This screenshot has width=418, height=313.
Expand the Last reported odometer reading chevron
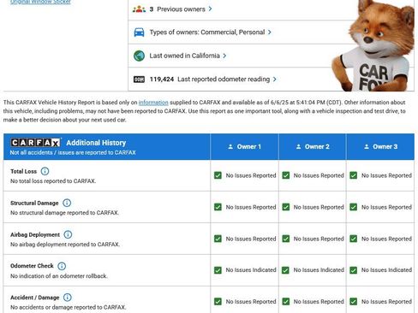[274, 80]
